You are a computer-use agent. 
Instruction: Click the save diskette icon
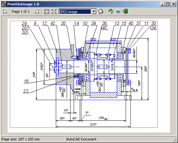[101, 11]
